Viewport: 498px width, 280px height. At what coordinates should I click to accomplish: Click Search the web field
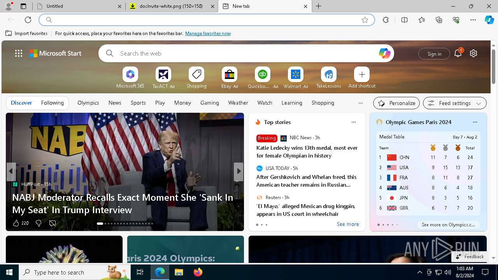[246, 53]
